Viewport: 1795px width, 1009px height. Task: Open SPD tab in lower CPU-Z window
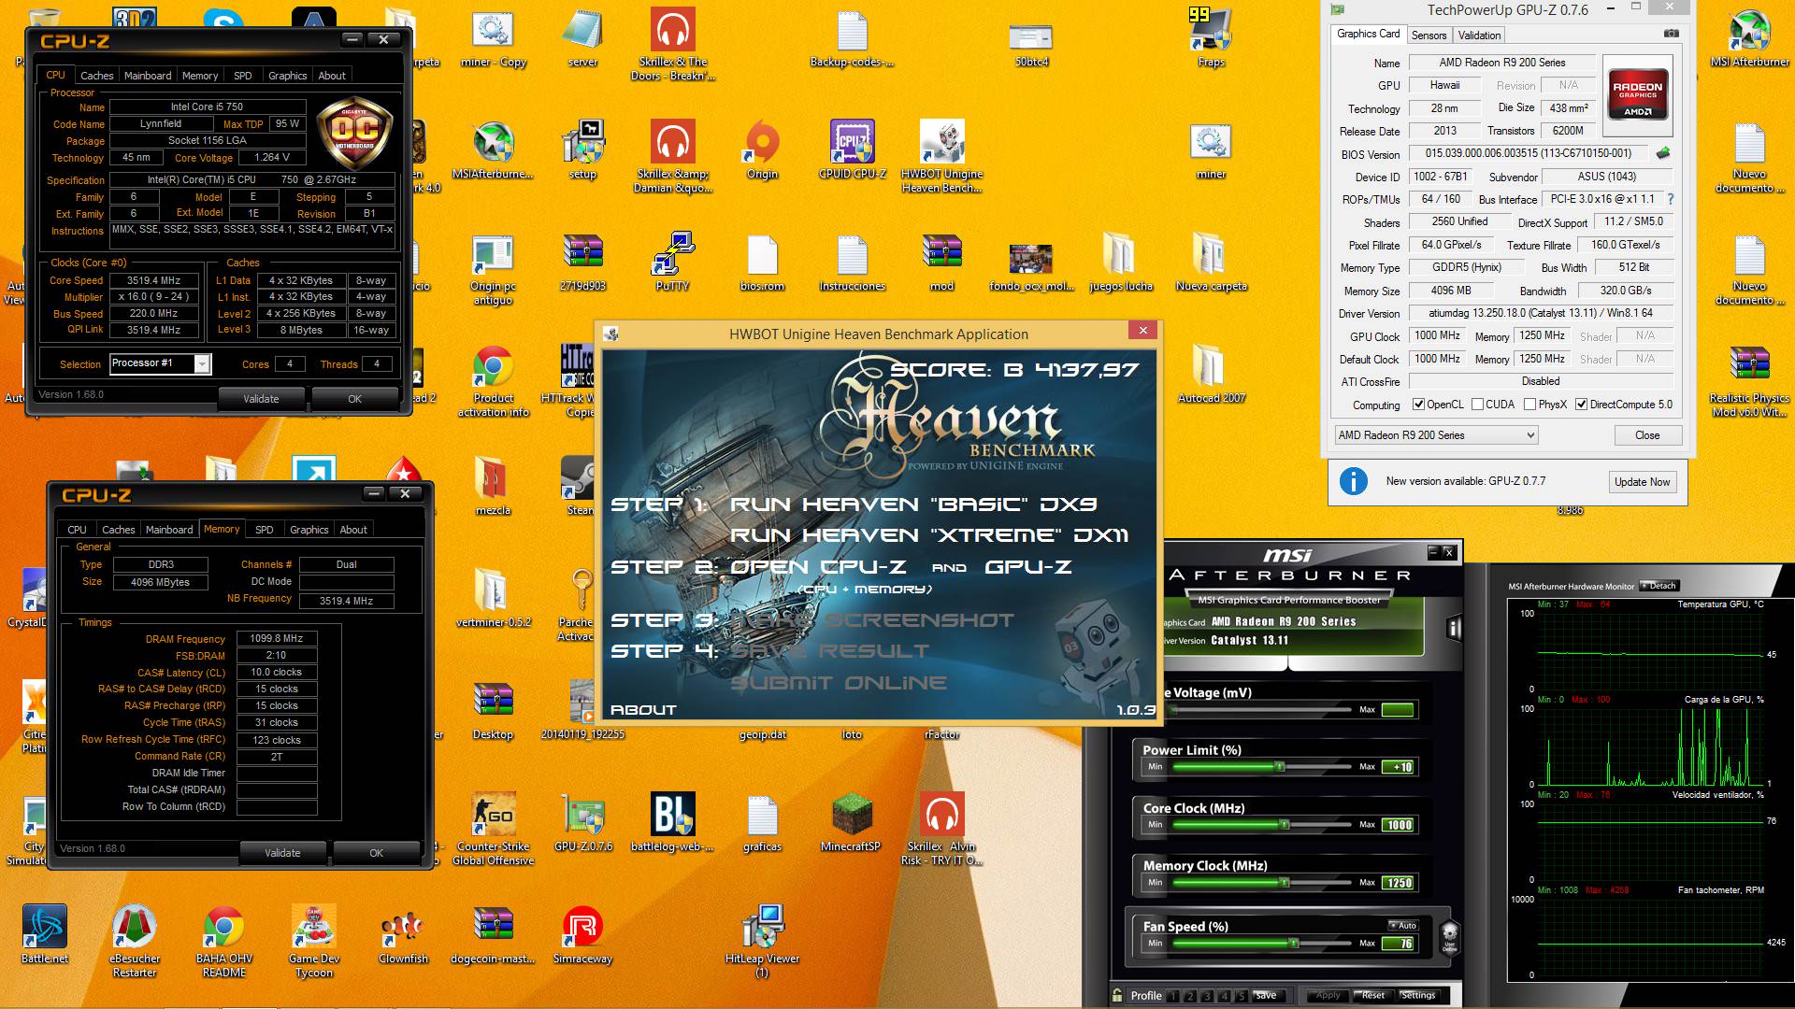coord(265,530)
